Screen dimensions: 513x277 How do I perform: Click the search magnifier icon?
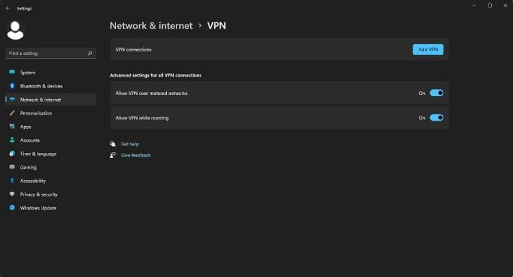90,53
